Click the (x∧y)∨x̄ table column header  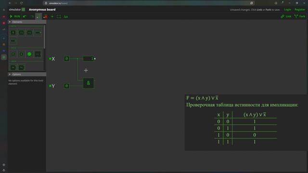pos(255,114)
